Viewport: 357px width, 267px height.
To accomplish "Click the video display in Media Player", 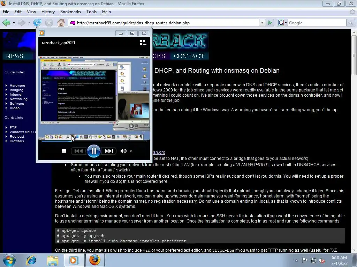I will 94,98.
